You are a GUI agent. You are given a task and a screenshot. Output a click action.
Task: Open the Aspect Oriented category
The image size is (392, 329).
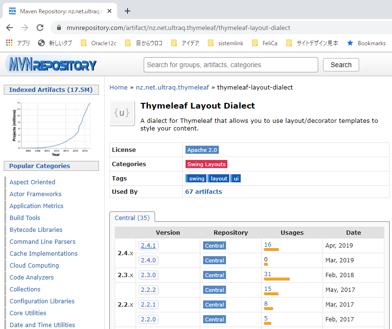tap(32, 182)
